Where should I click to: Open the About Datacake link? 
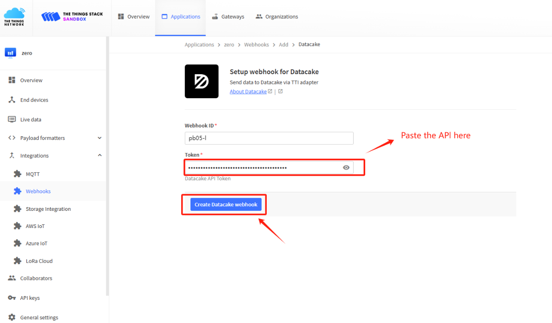pos(248,91)
